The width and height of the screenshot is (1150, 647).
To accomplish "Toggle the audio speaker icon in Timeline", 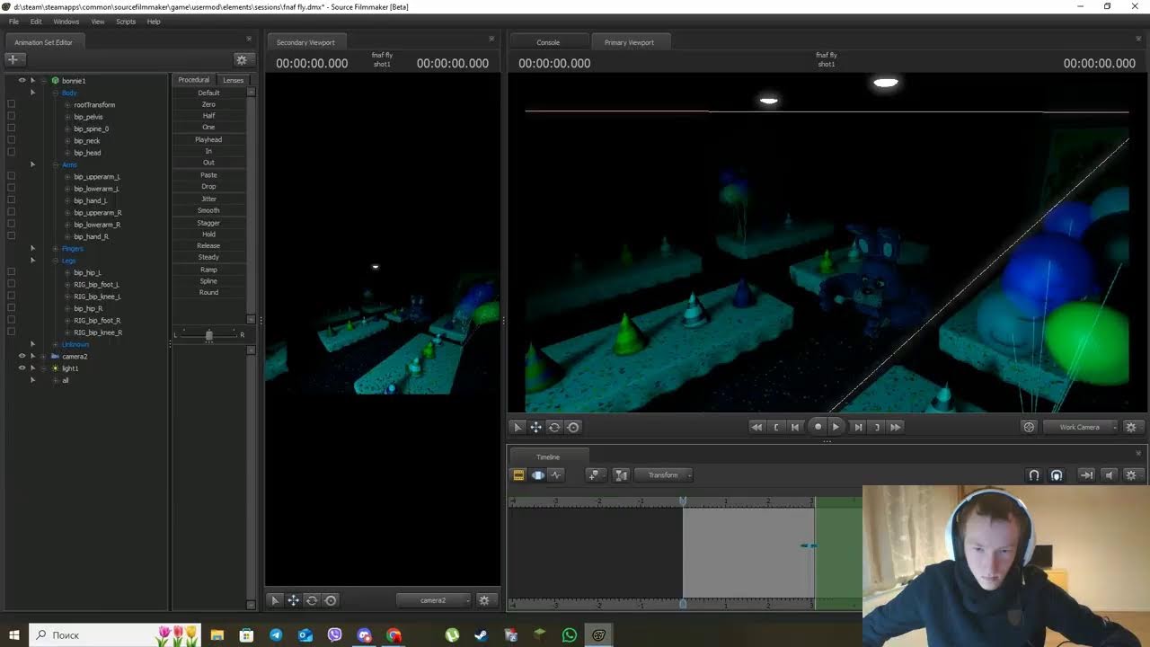I will (x=1109, y=475).
